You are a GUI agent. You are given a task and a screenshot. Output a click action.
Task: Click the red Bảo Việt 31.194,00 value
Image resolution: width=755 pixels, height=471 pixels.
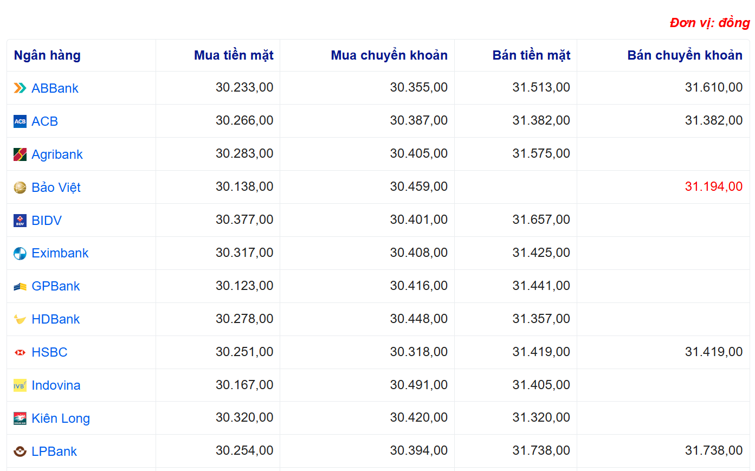[x=713, y=186]
